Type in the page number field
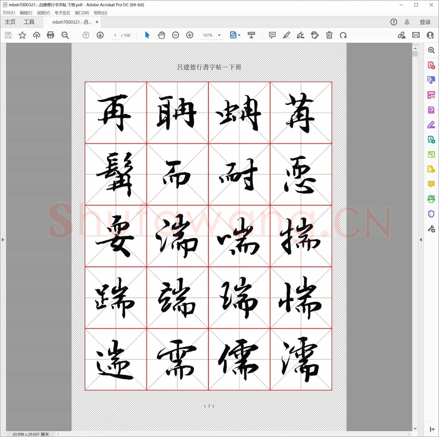Viewport: 439px width, 437px height. point(115,35)
